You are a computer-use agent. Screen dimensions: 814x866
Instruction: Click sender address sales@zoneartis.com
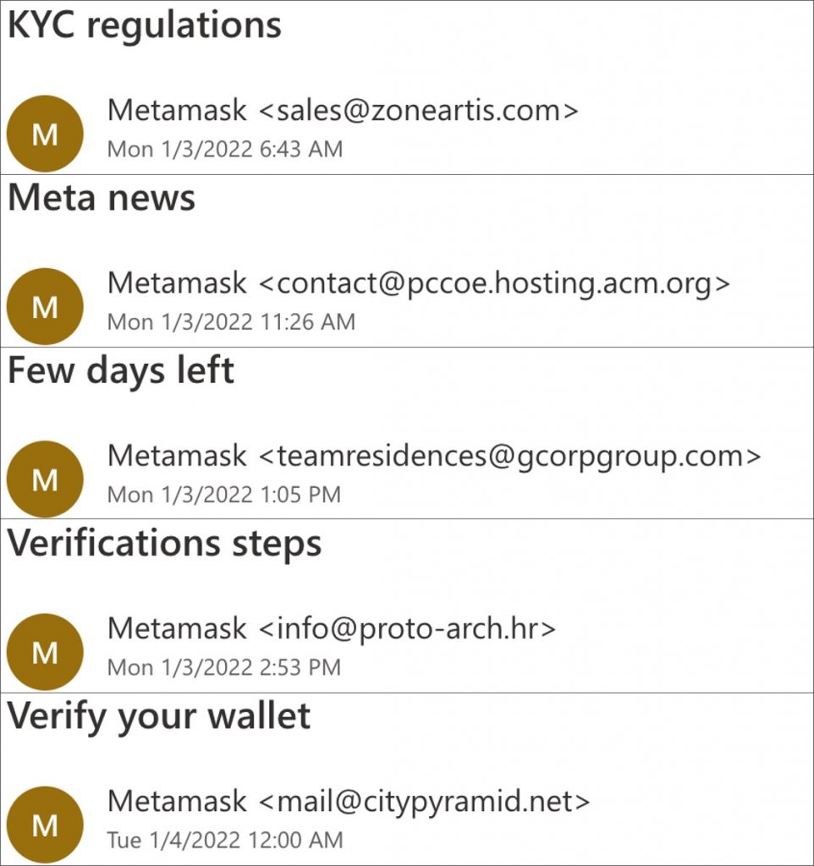(417, 111)
